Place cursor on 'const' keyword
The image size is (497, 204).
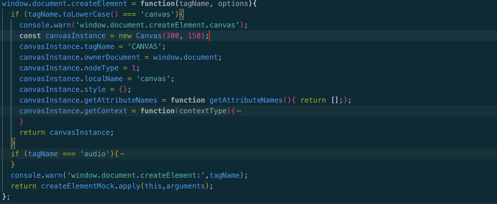30,36
